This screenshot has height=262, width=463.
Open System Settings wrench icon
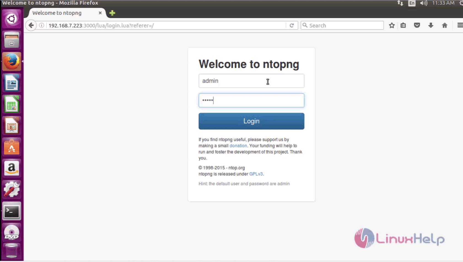pyautogui.click(x=12, y=190)
